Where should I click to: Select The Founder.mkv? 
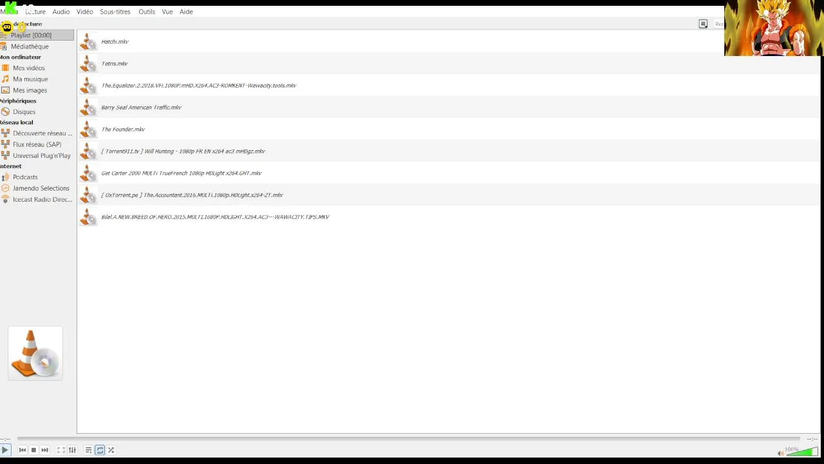tap(449, 130)
